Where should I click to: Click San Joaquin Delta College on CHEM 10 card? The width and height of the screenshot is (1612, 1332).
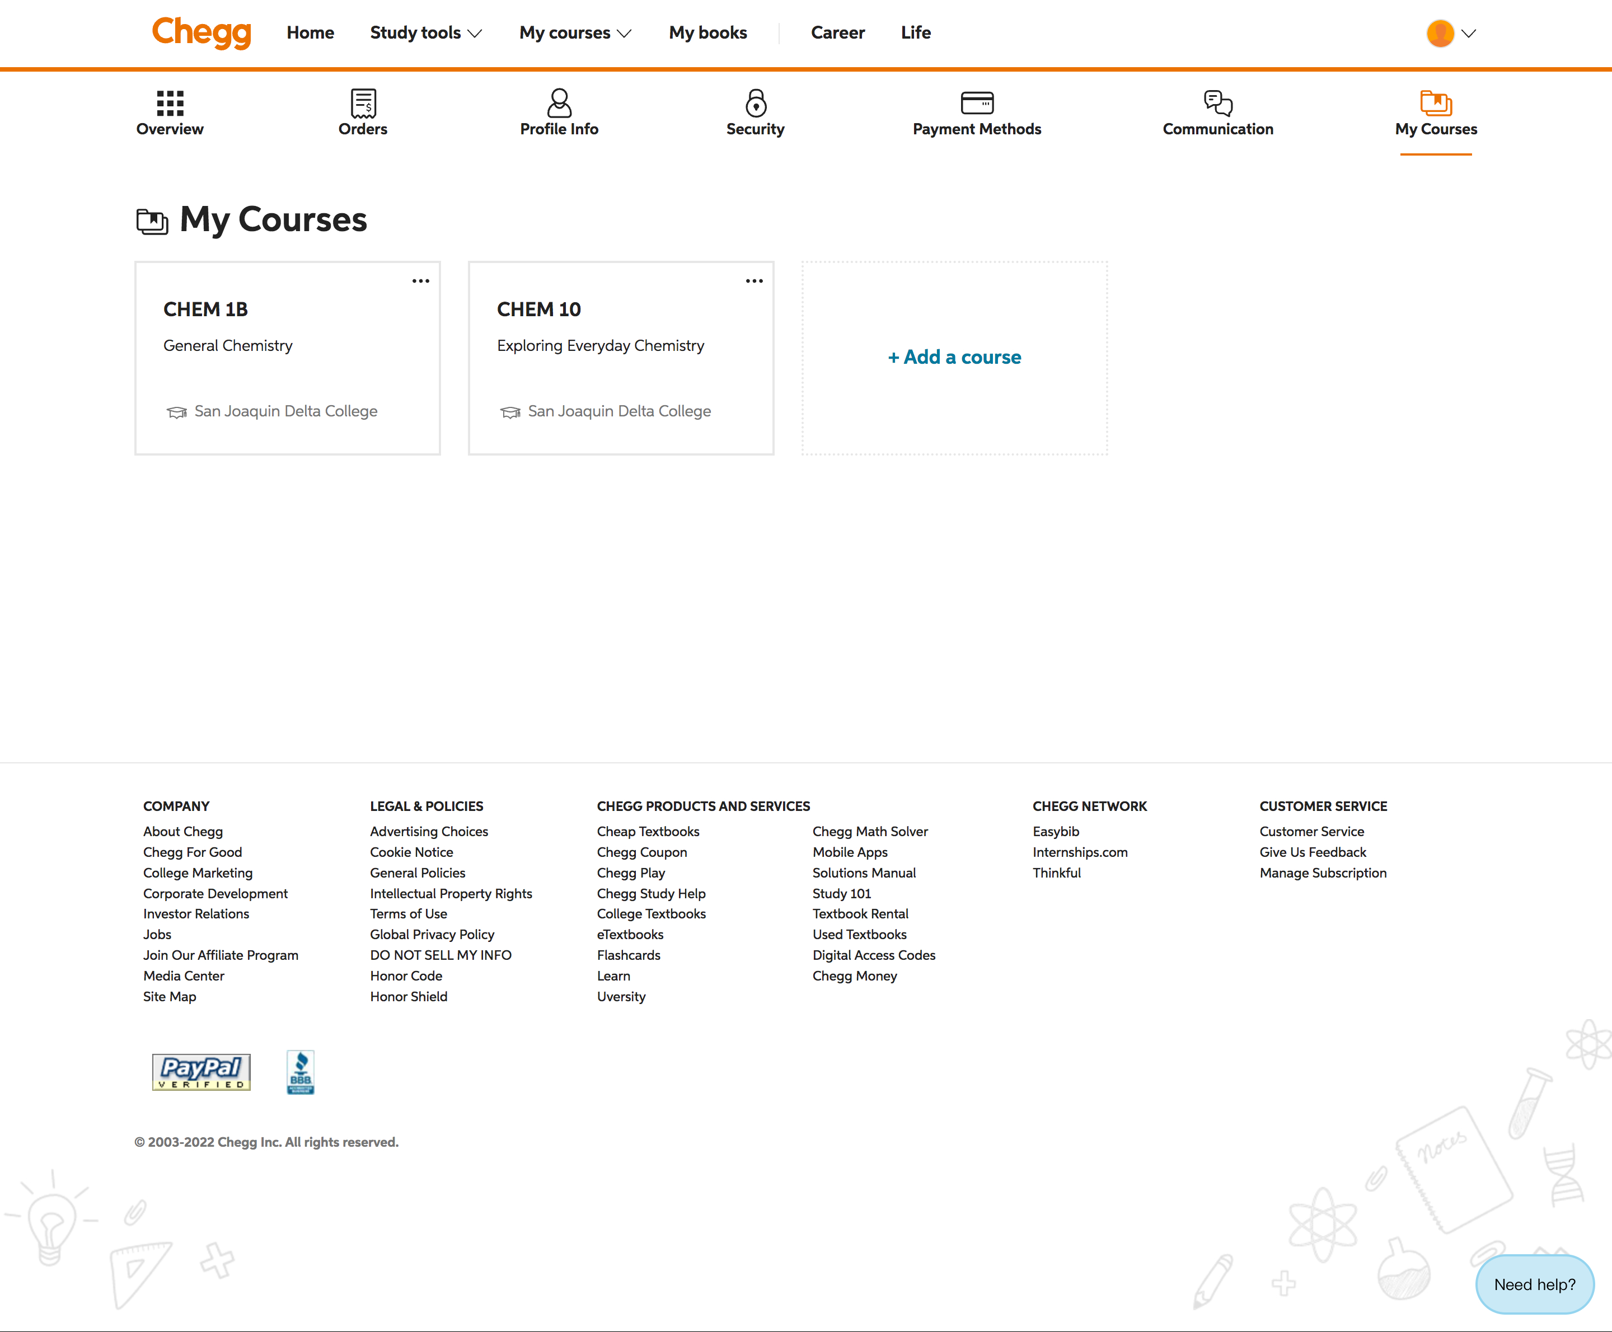click(619, 411)
